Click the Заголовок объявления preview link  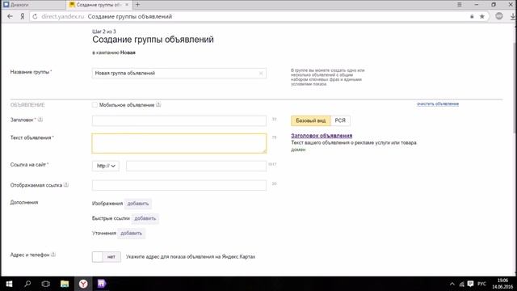[322, 136]
